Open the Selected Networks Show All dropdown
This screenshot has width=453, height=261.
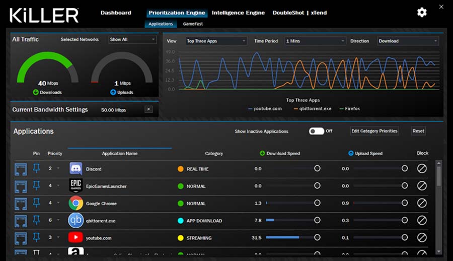[x=132, y=39]
